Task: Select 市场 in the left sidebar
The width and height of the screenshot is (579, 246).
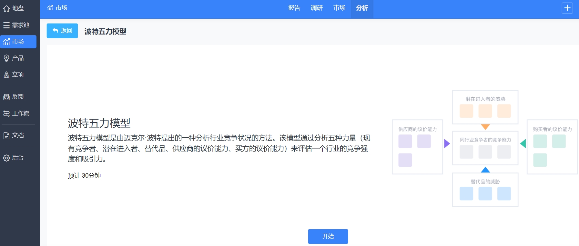Action: pyautogui.click(x=18, y=42)
